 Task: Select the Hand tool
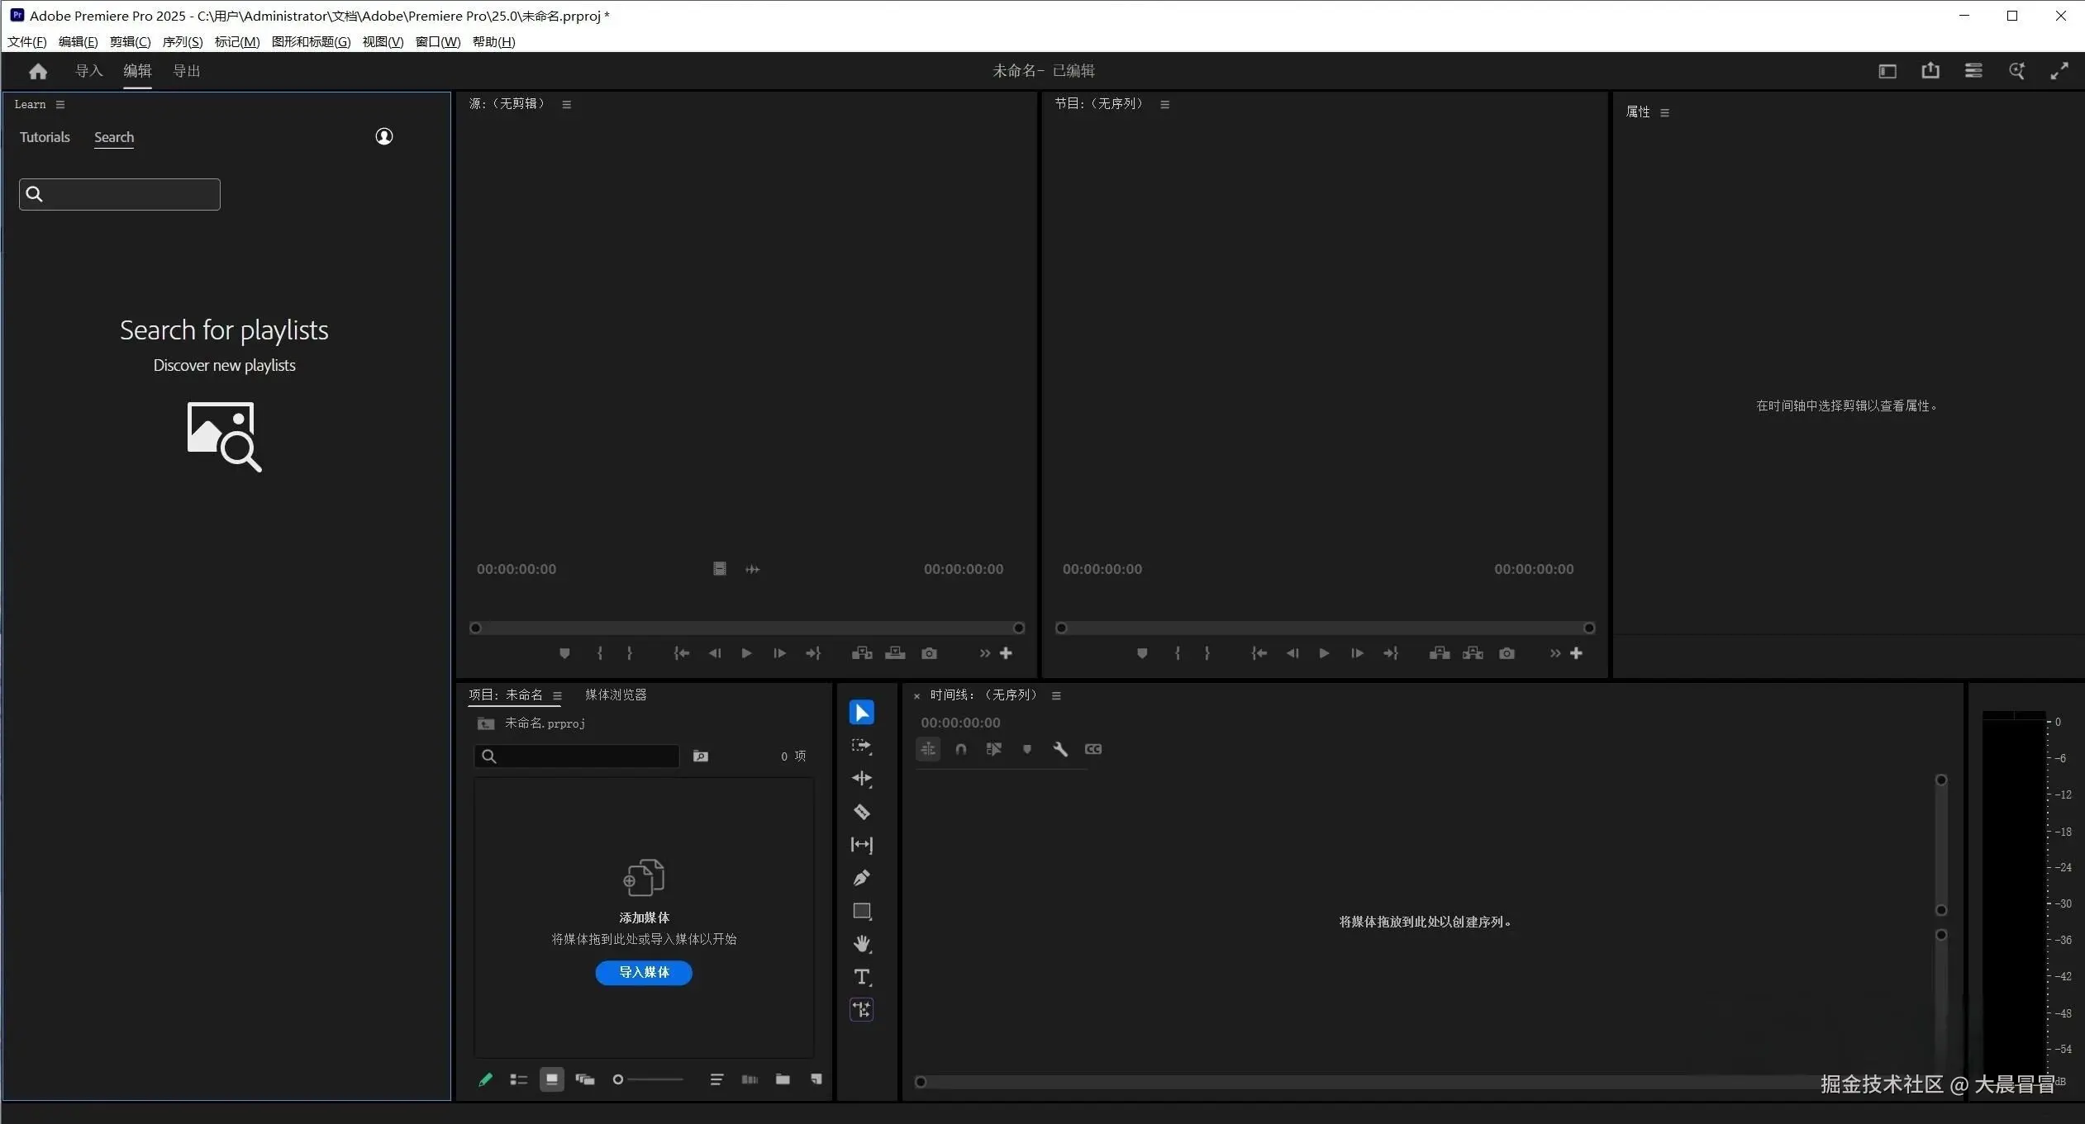pos(861,944)
